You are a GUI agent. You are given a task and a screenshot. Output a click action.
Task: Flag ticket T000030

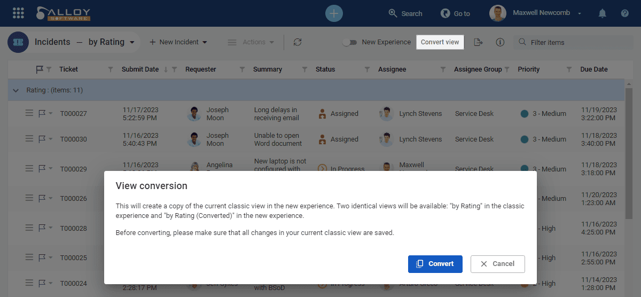(x=42, y=139)
